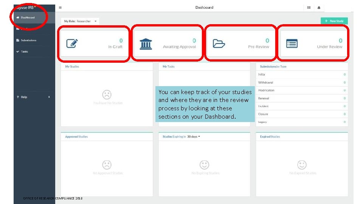Image resolution: width=363 pixels, height=204 pixels.
Task: Click the Approved Studies header
Action: (76, 137)
